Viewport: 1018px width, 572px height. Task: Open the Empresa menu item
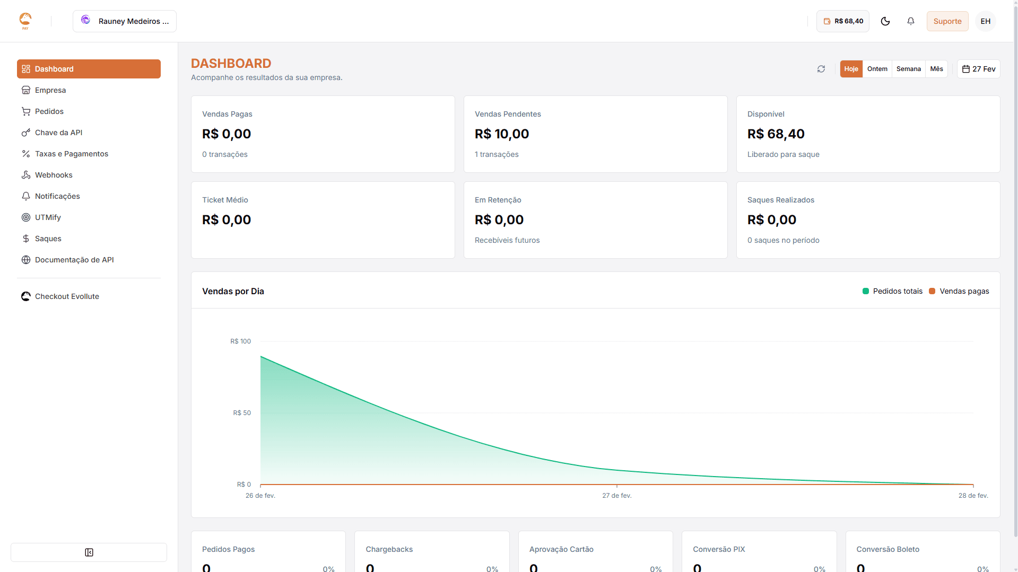coord(89,90)
